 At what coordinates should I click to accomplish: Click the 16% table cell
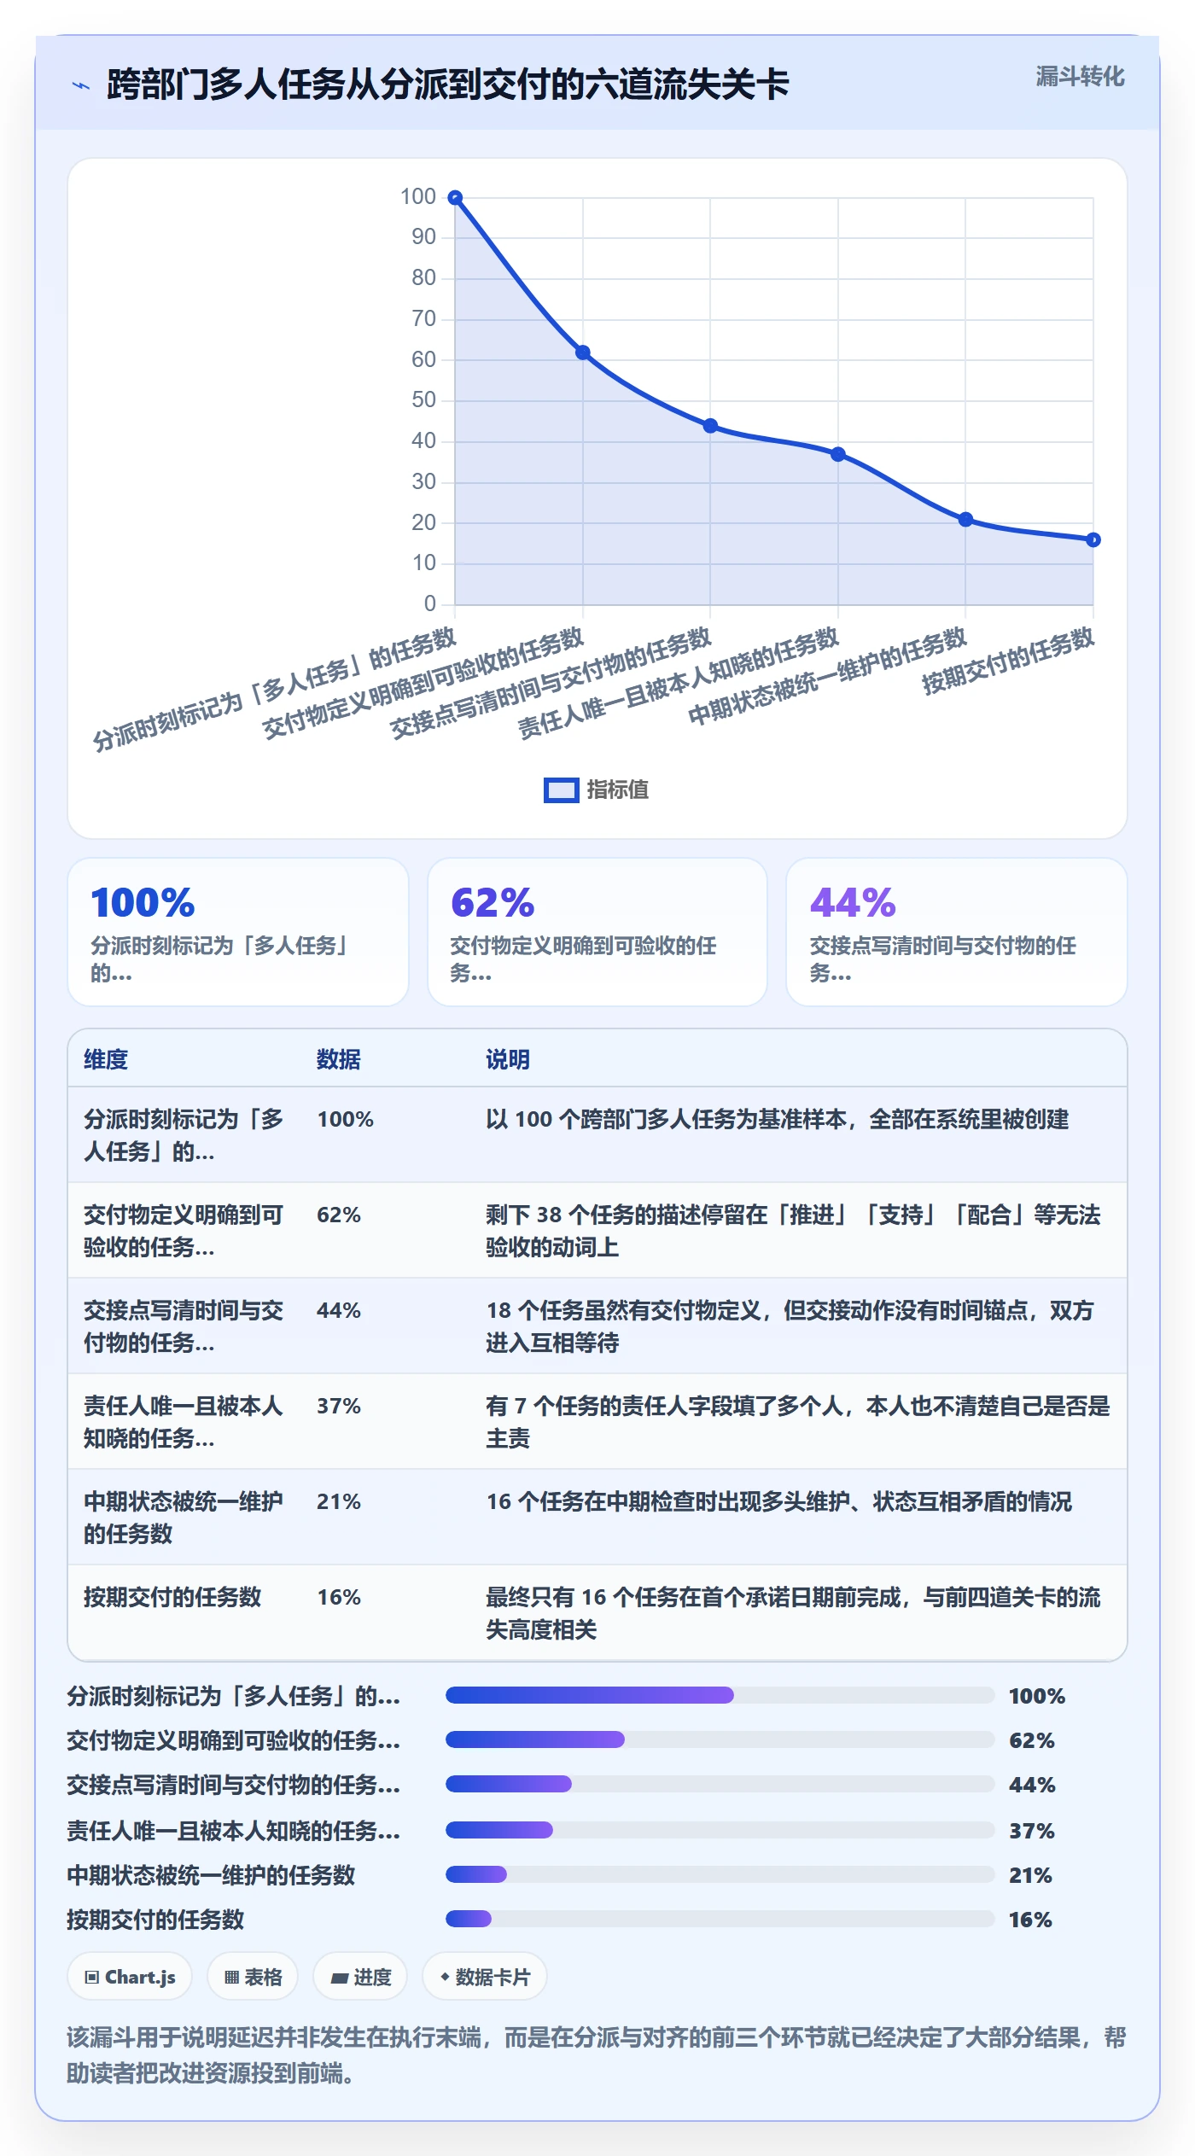(339, 1597)
